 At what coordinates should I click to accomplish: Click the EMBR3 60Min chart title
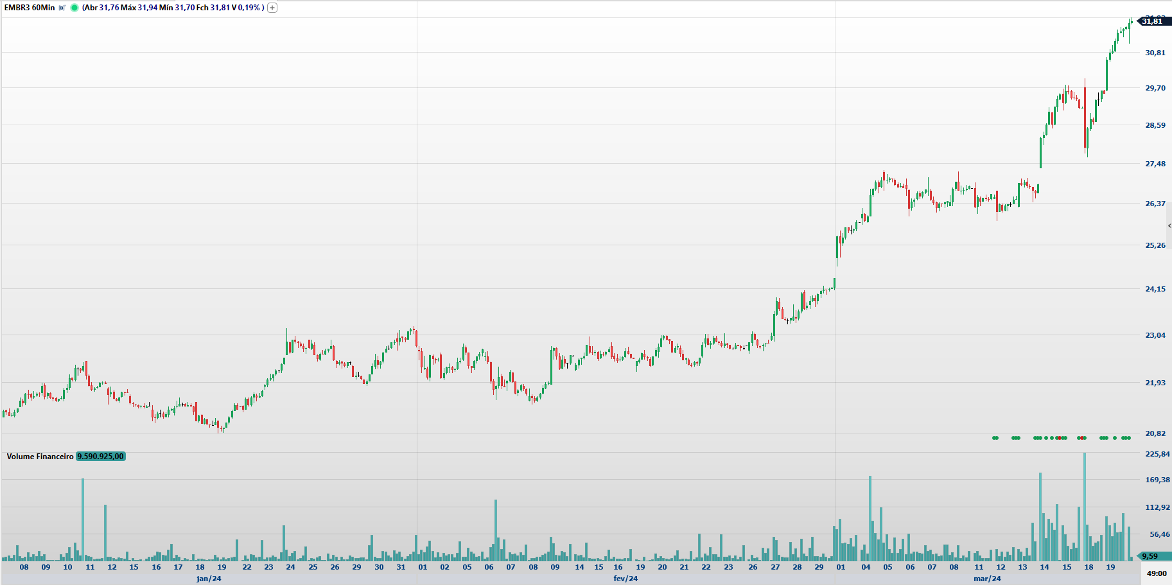(x=30, y=8)
